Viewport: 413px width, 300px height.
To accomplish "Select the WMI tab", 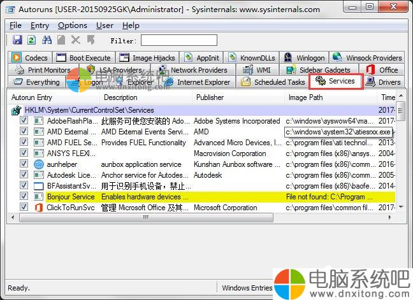I will coord(257,69).
